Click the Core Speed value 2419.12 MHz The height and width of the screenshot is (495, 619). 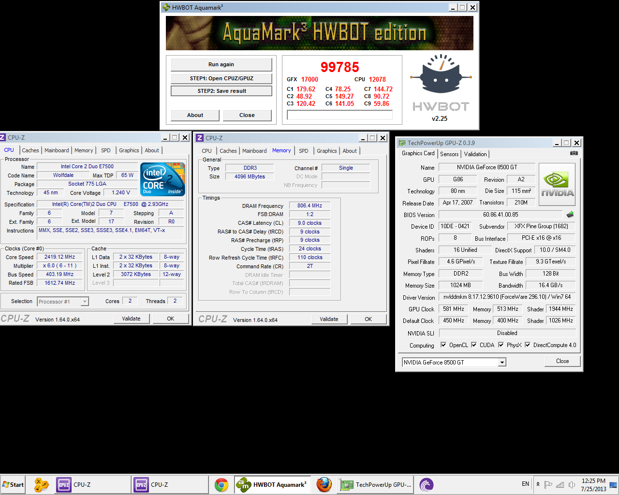tap(59, 257)
